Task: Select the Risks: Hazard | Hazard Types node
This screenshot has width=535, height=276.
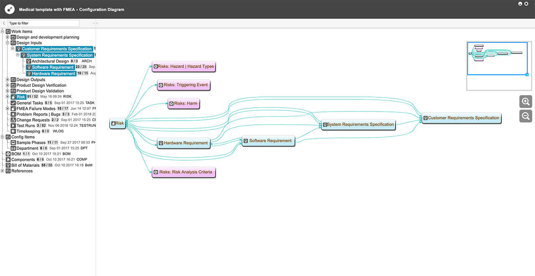Action: click(183, 66)
